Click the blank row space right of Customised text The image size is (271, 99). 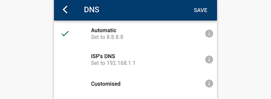click(x=162, y=84)
